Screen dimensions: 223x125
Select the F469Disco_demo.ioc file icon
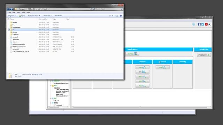point(11,44)
